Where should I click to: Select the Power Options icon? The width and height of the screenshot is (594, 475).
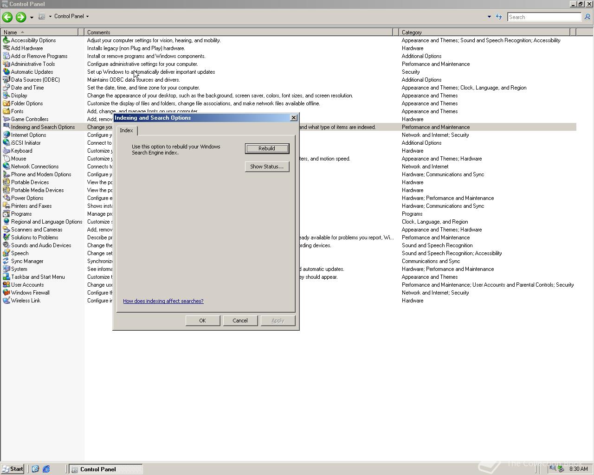click(6, 198)
